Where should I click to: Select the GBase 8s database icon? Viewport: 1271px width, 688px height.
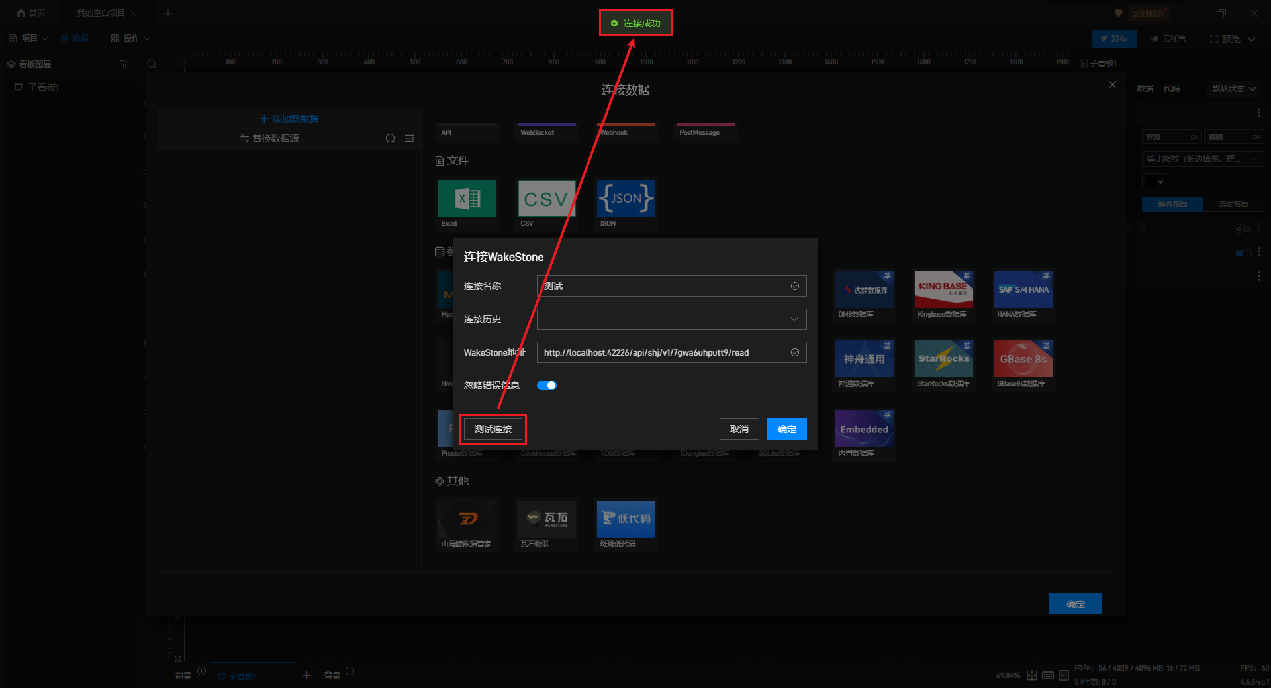click(1023, 359)
